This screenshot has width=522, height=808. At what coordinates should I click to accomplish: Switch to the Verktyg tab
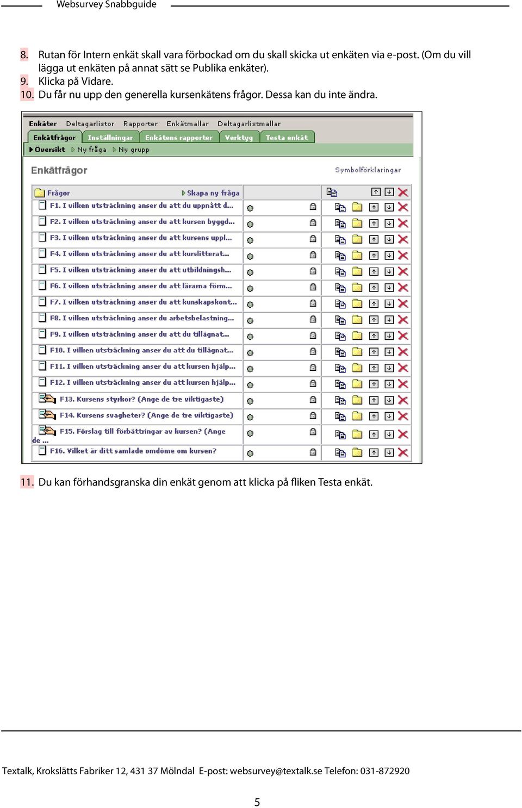pyautogui.click(x=239, y=138)
